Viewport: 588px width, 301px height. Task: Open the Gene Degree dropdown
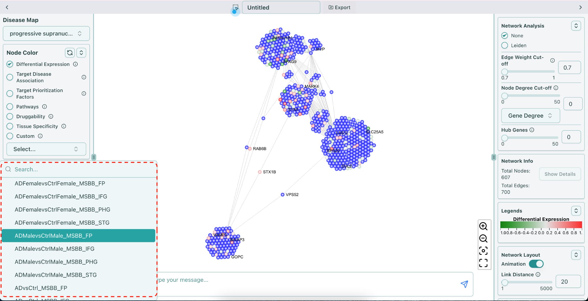[x=531, y=116]
